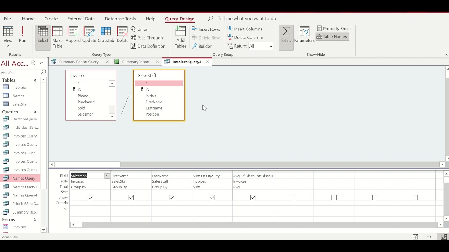Open Data Definition query option
The height and width of the screenshot is (252, 449).
click(x=148, y=46)
